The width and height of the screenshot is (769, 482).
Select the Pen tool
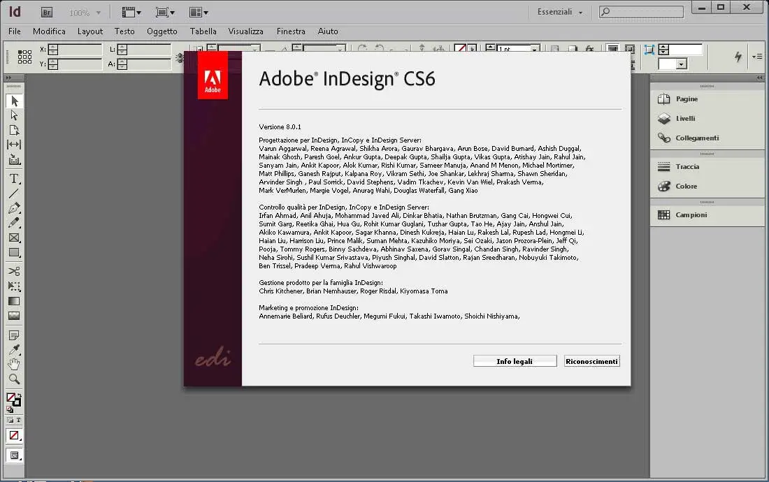pos(14,208)
